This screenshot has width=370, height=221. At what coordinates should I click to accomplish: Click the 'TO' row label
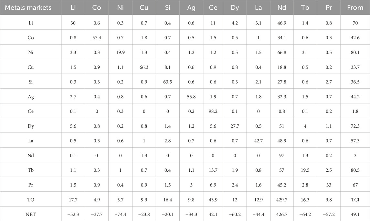pos(31,200)
